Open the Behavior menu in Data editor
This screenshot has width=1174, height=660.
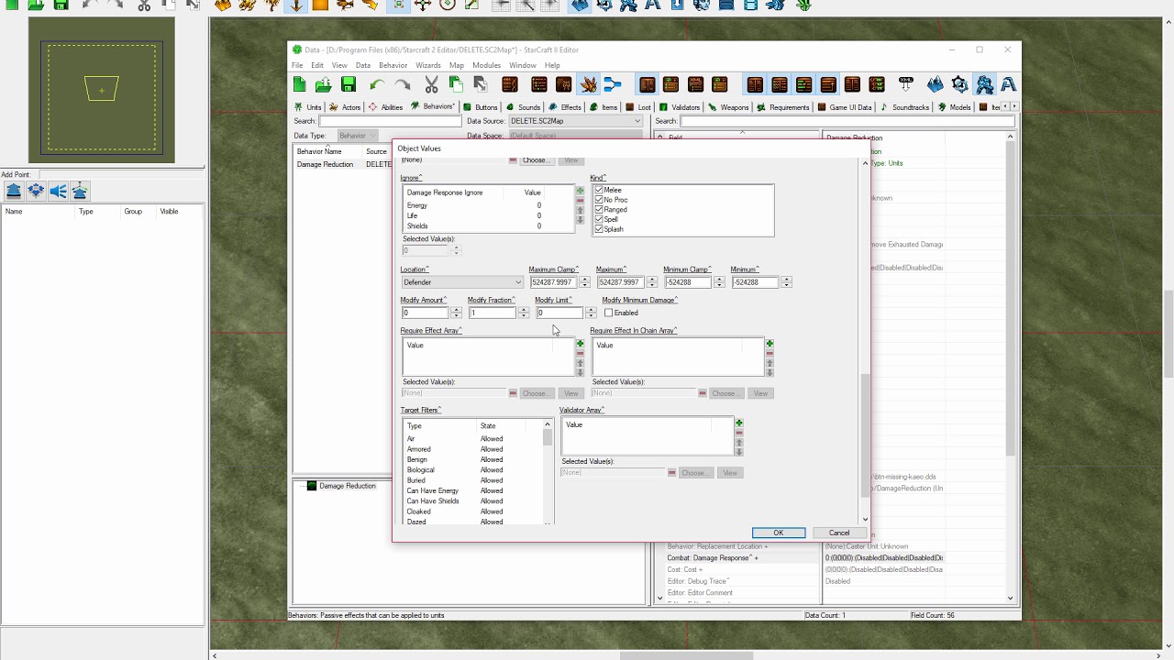tap(393, 65)
